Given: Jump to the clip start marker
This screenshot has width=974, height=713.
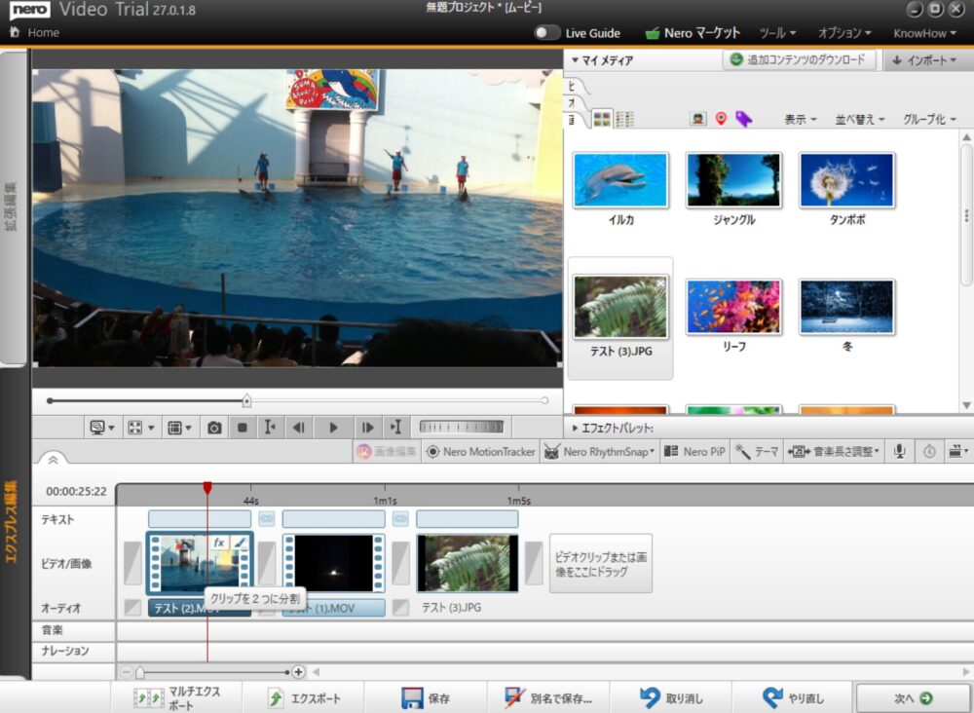Looking at the screenshot, I should coord(270,428).
